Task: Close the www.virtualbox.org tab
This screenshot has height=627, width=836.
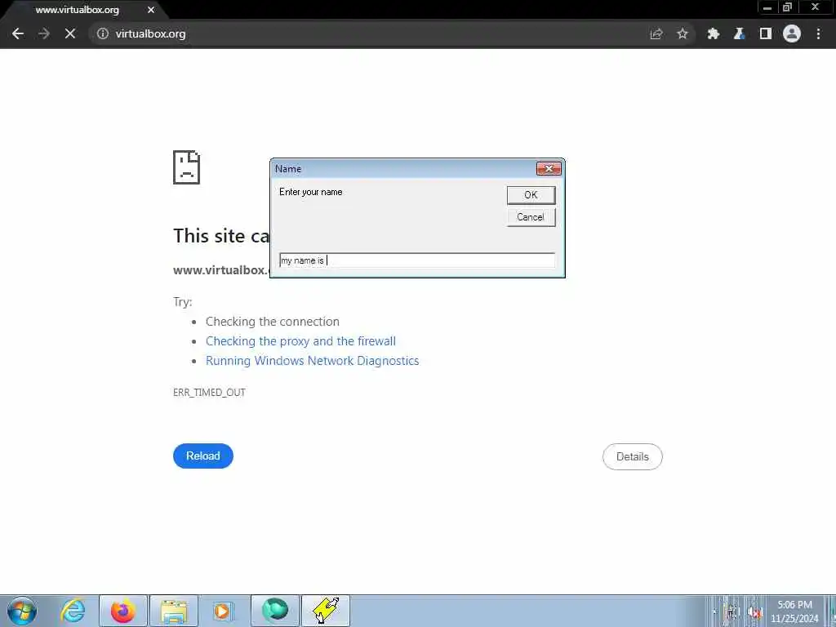Action: coord(151,10)
